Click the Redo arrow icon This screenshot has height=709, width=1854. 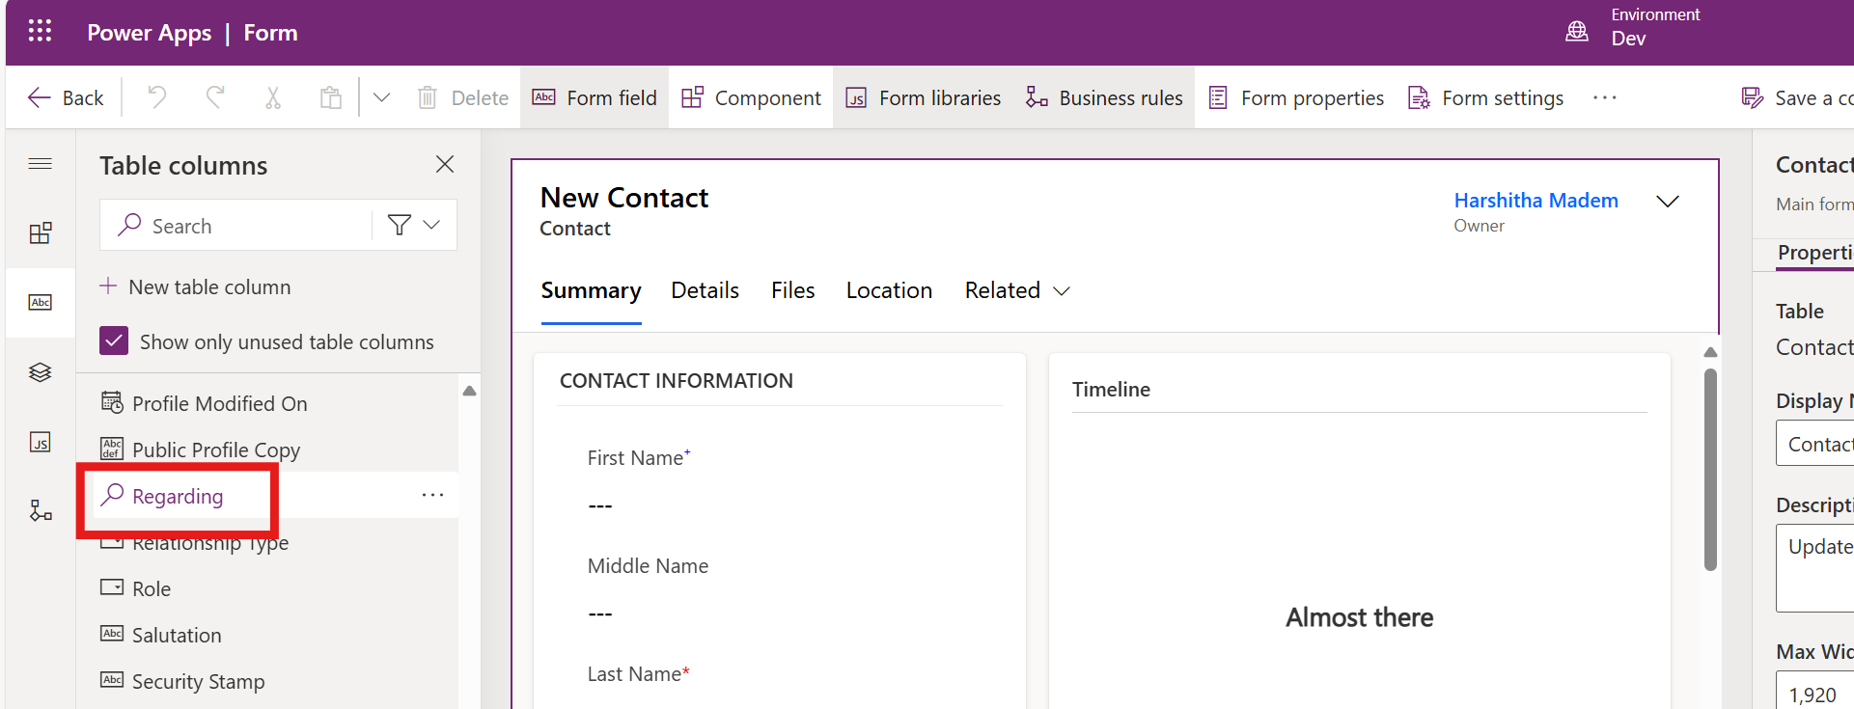[215, 97]
